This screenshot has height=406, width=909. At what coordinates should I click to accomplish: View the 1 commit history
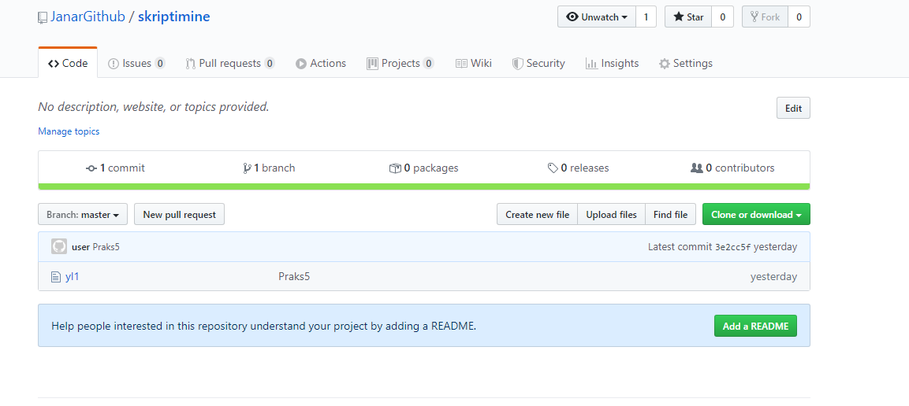coord(115,168)
